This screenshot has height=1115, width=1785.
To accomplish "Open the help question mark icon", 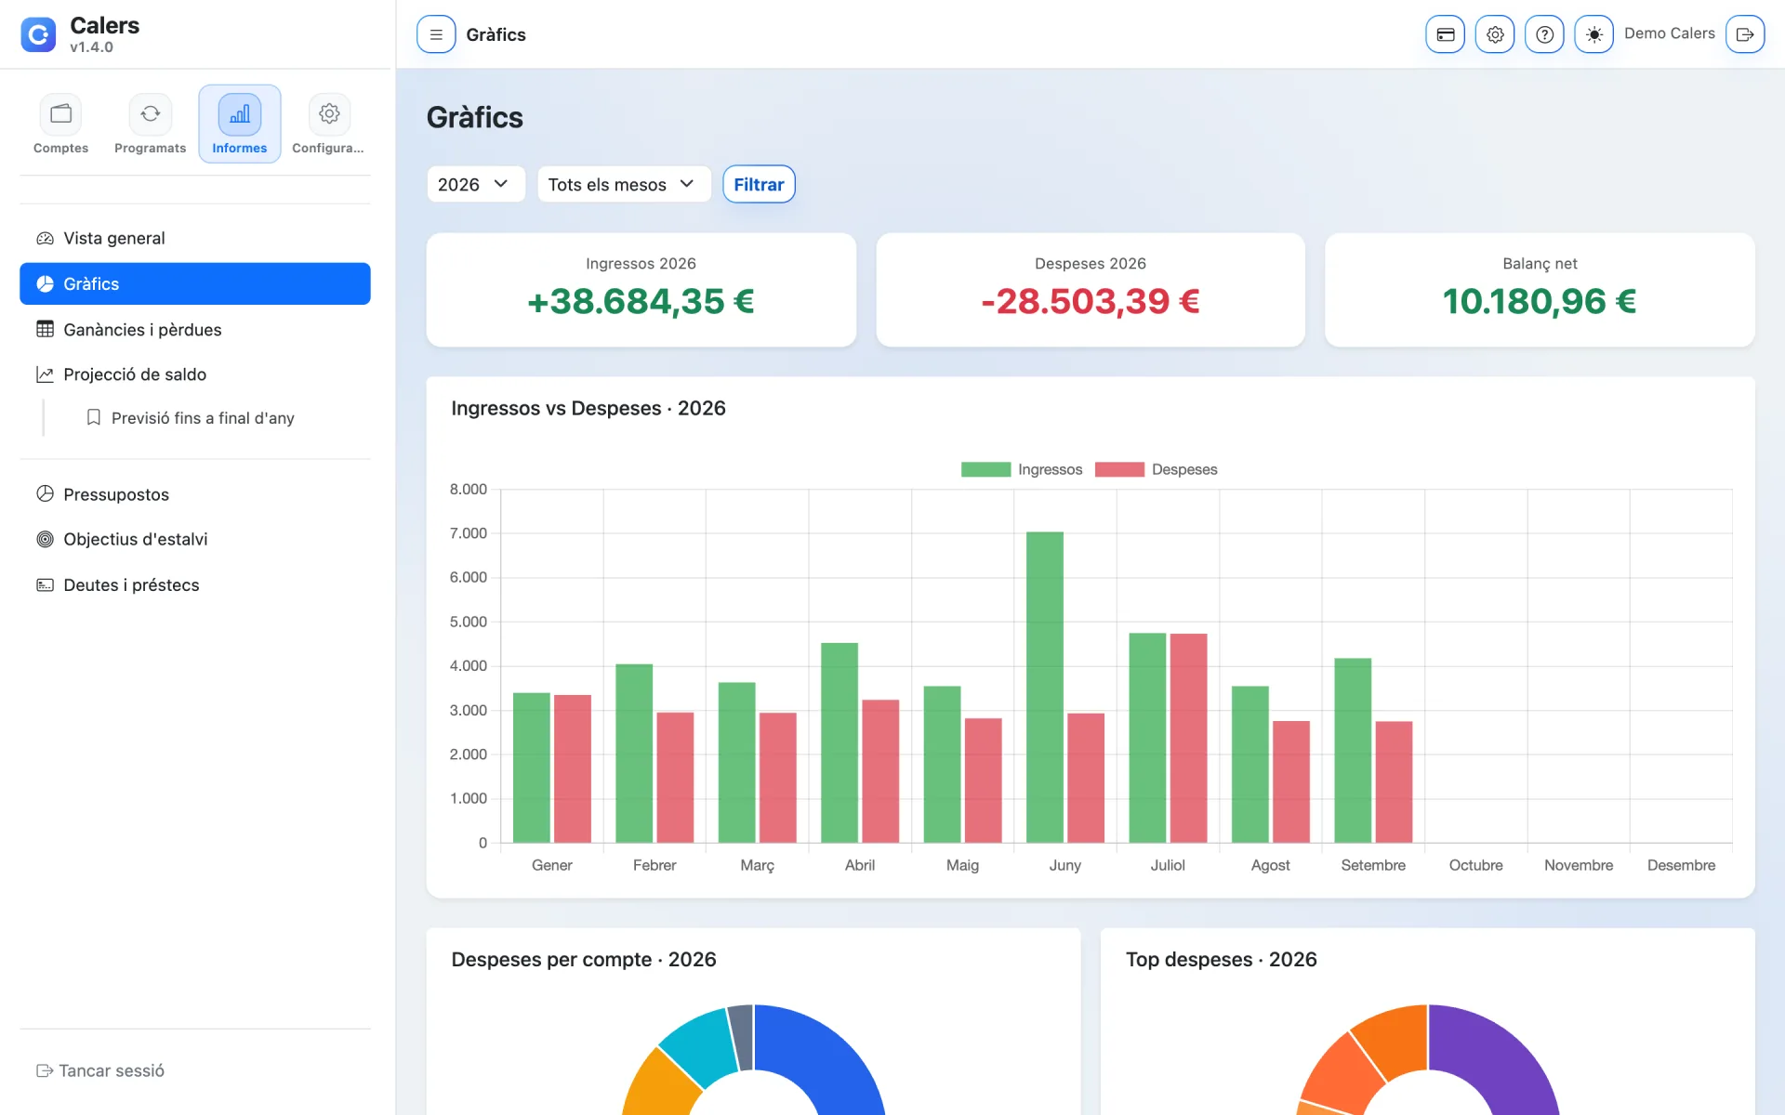I will [1544, 34].
